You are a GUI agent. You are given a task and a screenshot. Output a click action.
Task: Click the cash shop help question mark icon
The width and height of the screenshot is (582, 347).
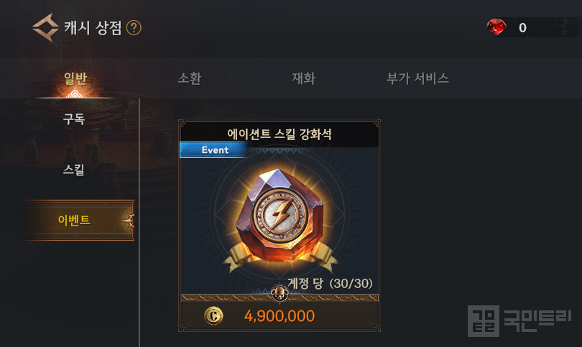pyautogui.click(x=134, y=28)
